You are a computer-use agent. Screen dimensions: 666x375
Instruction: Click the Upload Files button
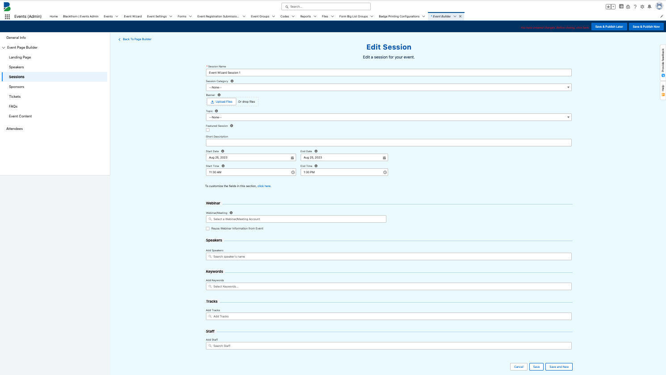click(x=222, y=102)
